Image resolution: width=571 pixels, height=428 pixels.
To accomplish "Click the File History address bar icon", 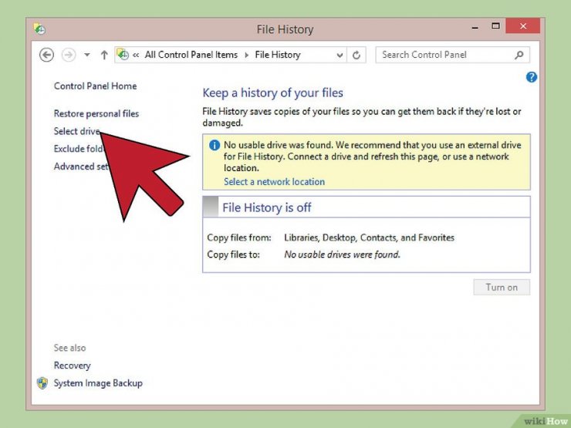I will [123, 55].
